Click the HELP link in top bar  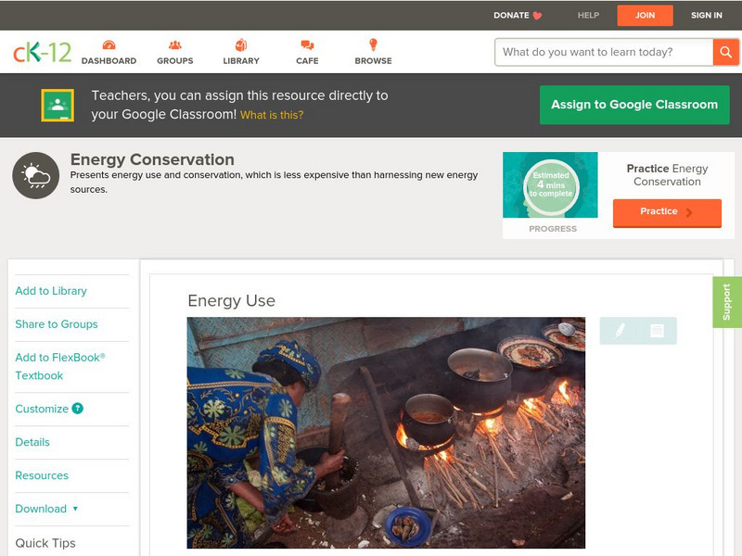click(x=588, y=16)
